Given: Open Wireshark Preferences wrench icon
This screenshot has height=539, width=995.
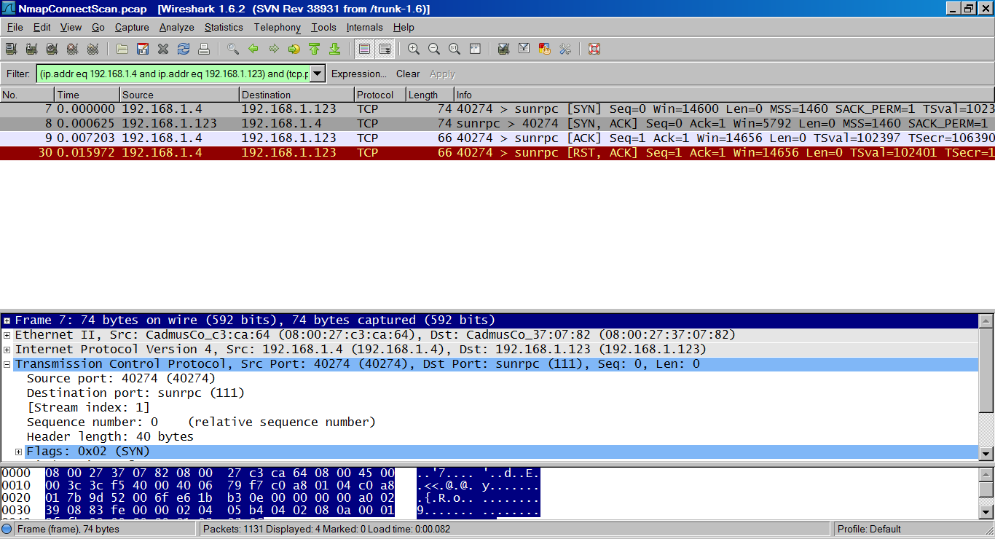Looking at the screenshot, I should 565,49.
